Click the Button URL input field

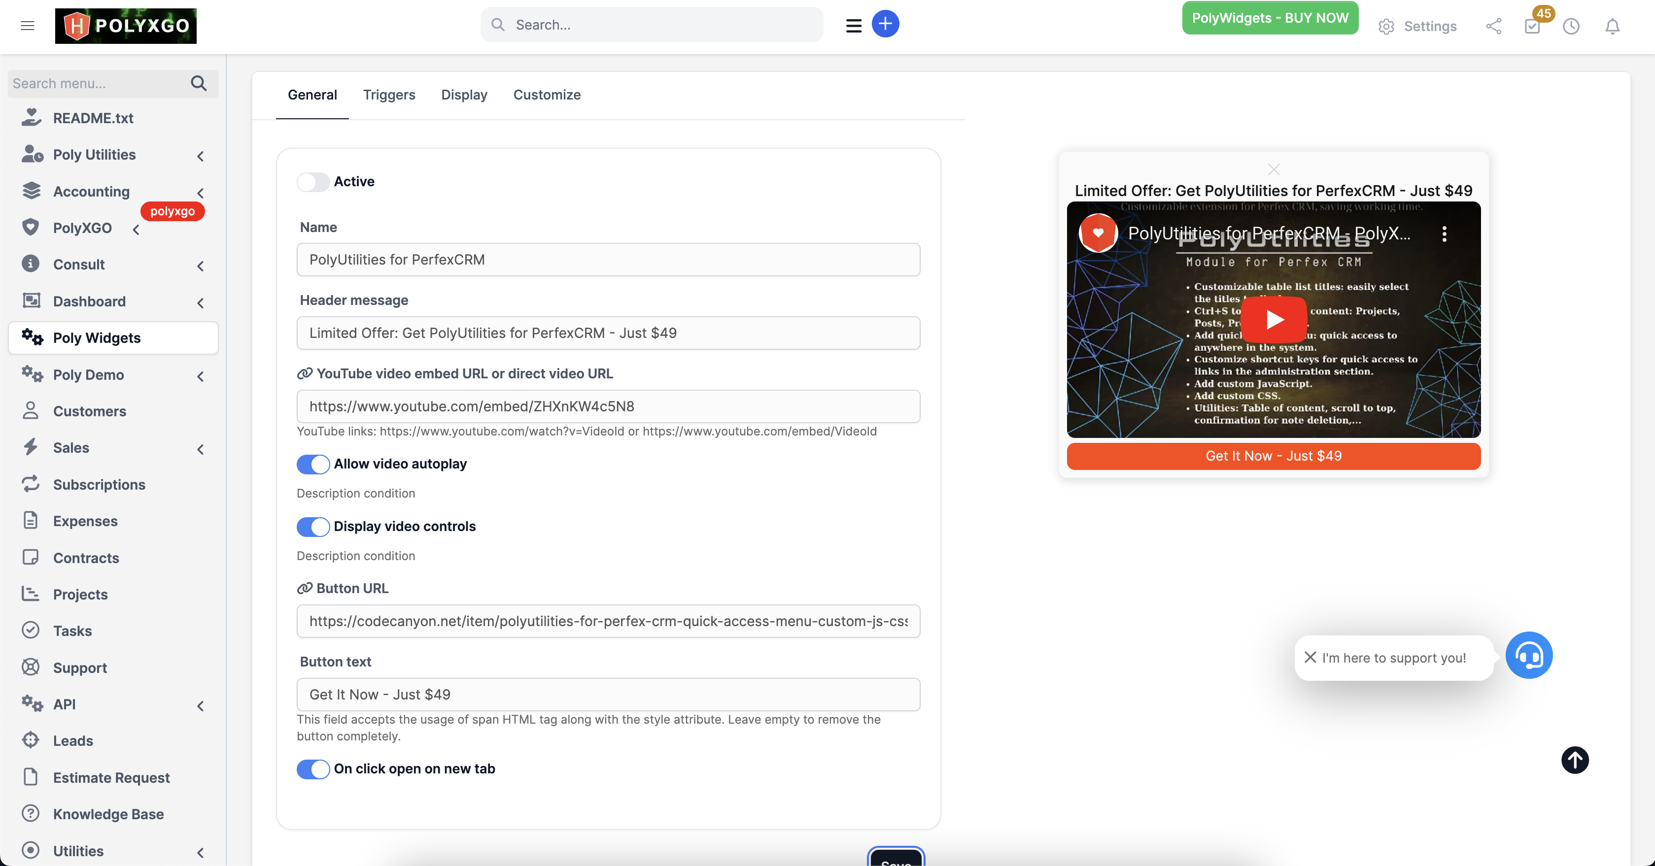pyautogui.click(x=608, y=621)
